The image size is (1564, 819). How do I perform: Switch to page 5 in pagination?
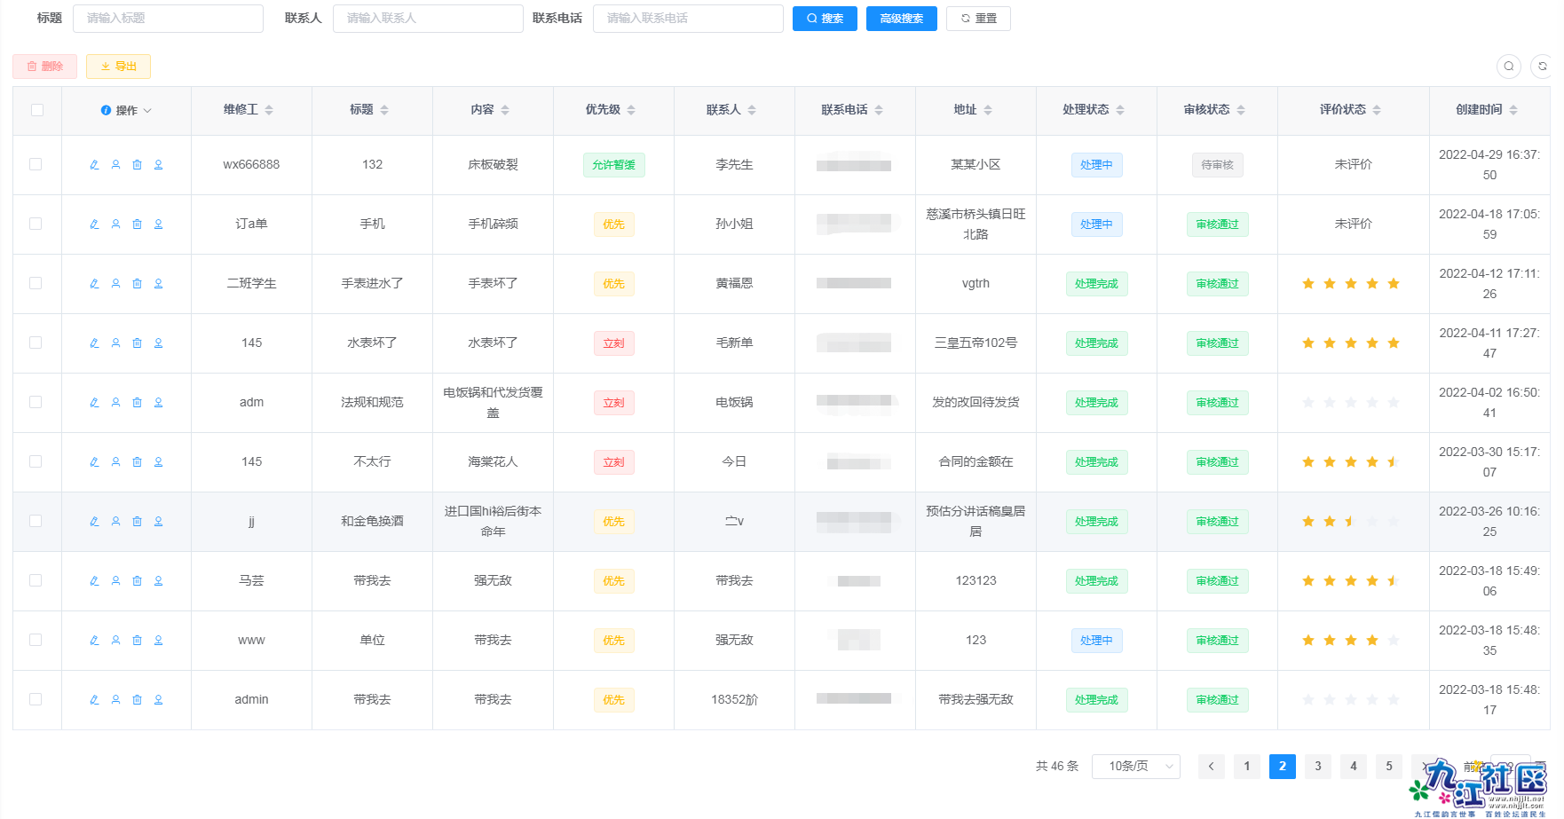click(x=1388, y=766)
